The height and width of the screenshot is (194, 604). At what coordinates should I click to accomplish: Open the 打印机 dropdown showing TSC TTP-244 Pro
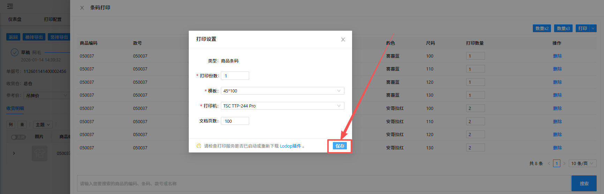pos(282,106)
